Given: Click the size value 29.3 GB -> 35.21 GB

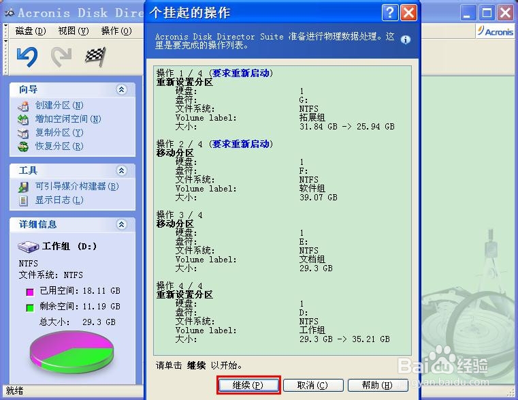Looking at the screenshot, I should (344, 339).
